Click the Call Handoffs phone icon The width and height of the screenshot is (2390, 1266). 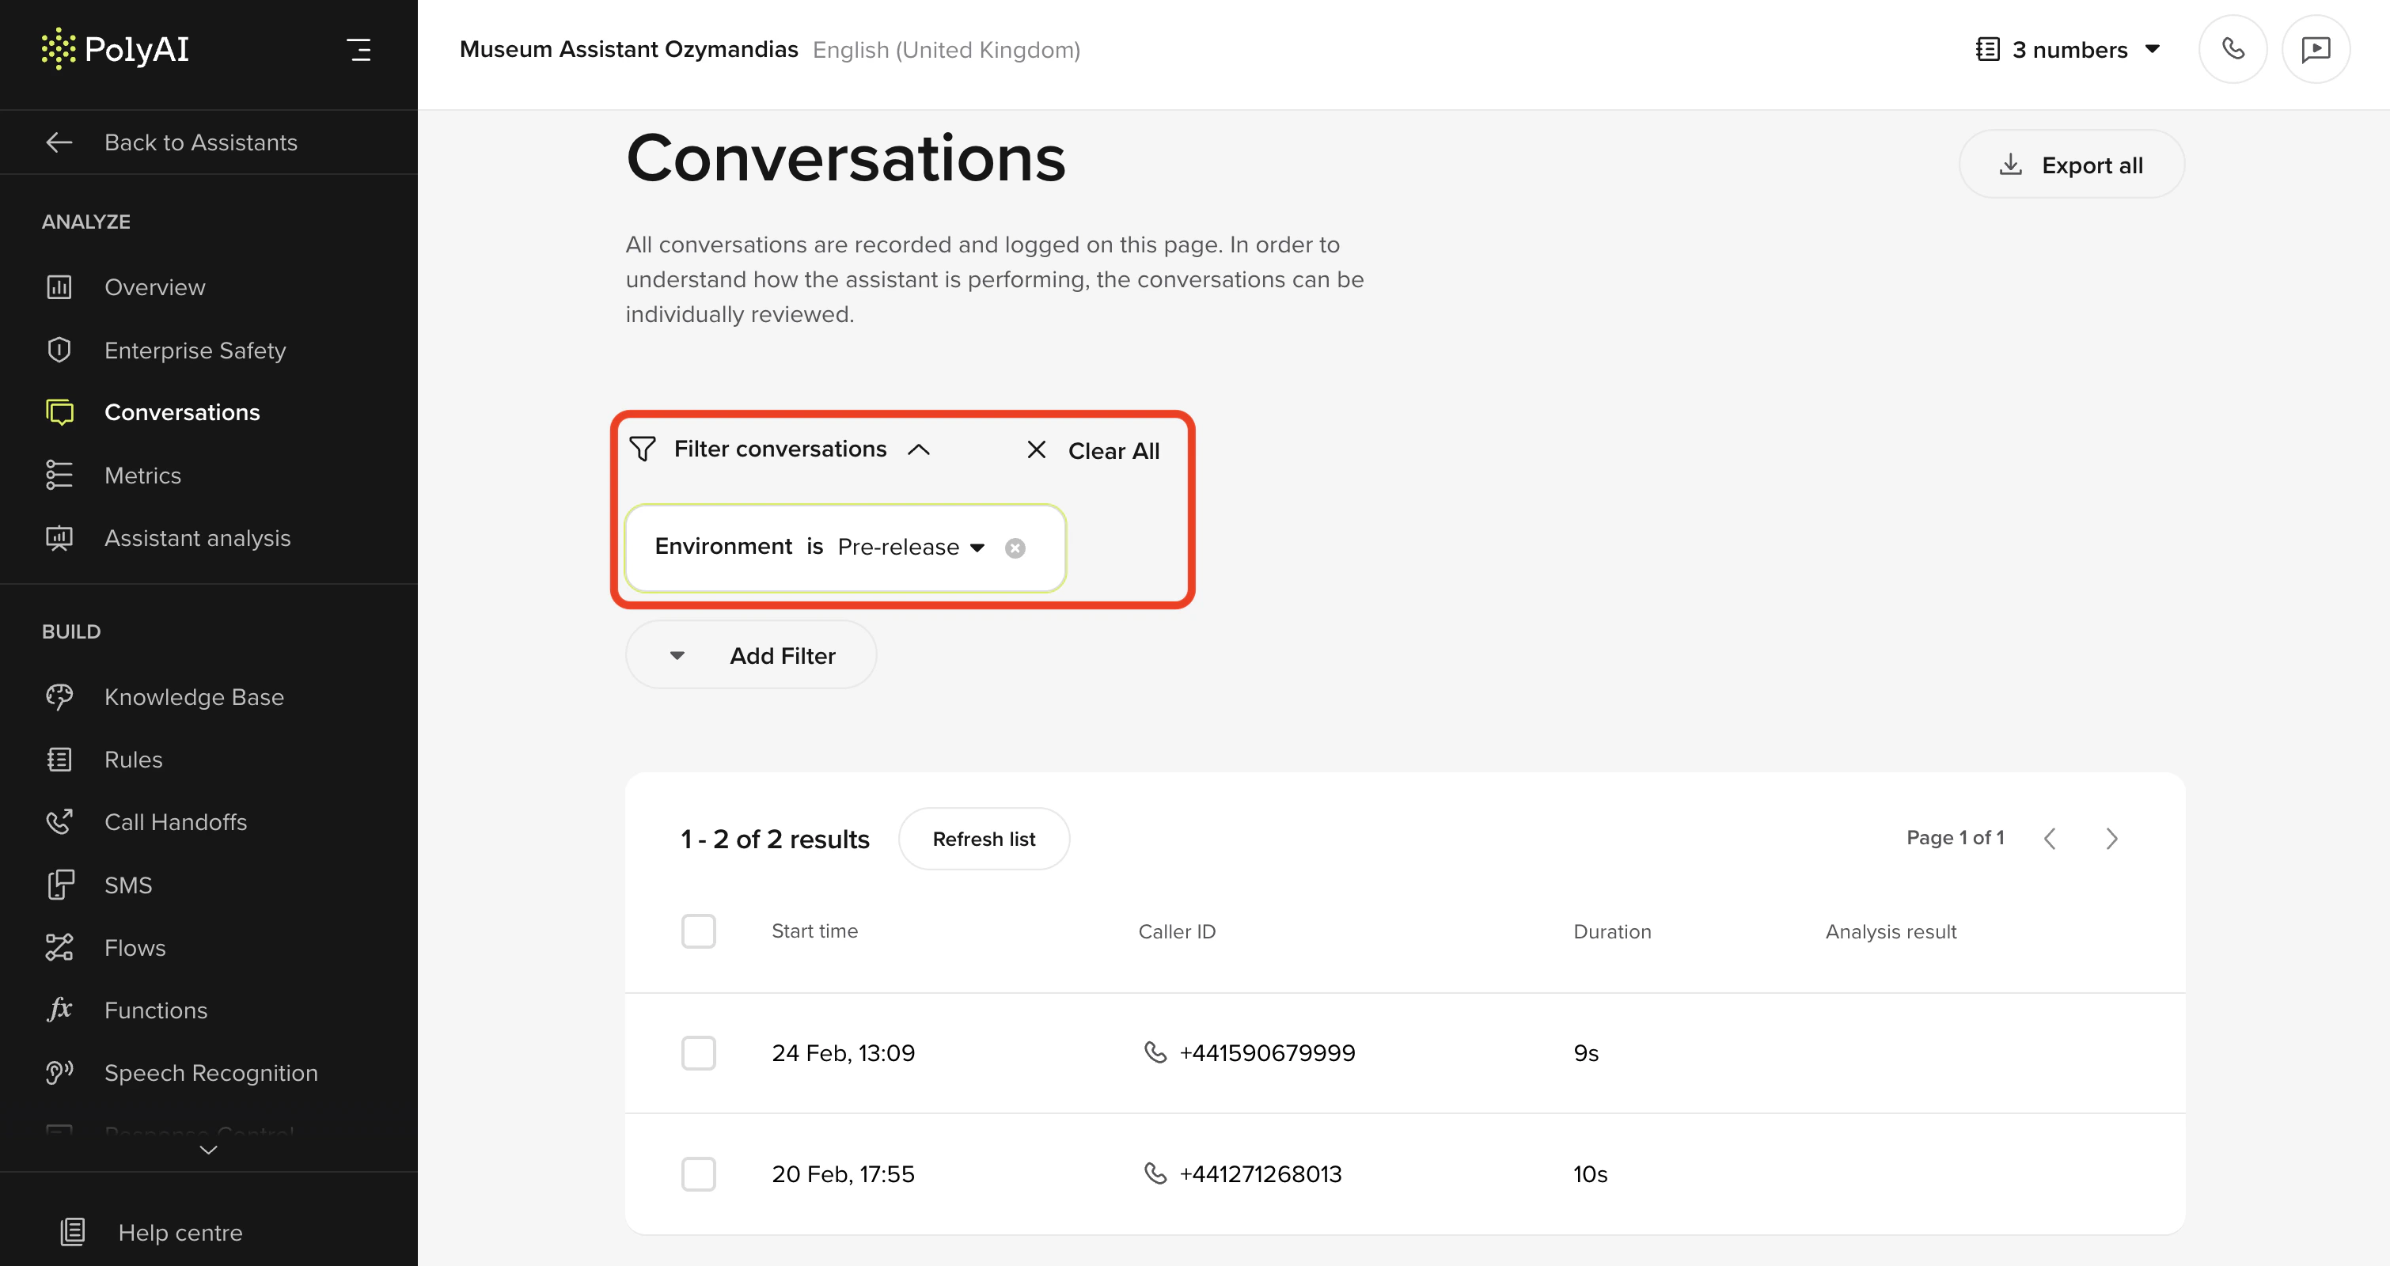coord(59,822)
